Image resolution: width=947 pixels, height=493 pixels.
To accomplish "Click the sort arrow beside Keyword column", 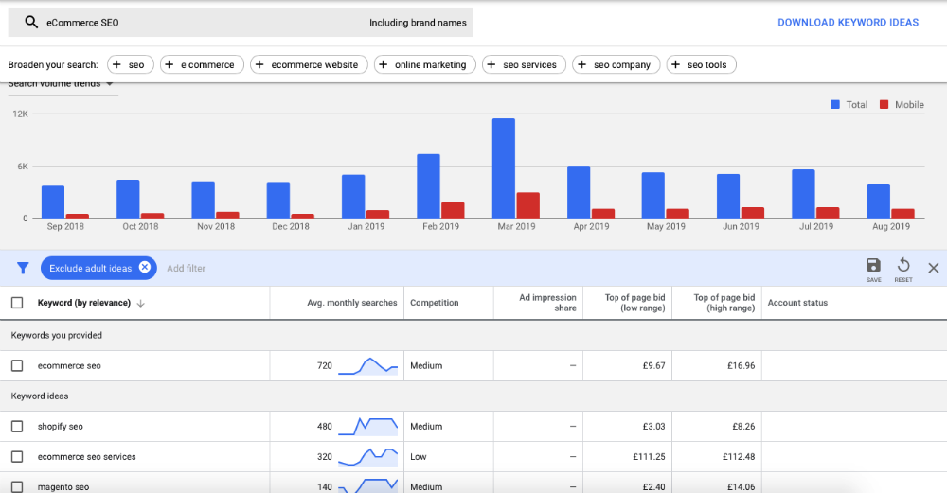I will tap(141, 303).
